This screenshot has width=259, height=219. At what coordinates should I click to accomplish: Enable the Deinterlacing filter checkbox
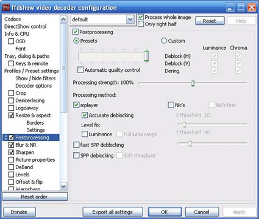(11, 100)
